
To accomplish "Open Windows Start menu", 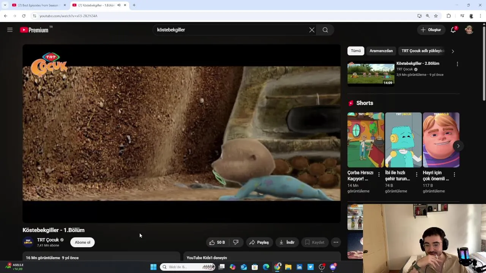I will (153, 267).
